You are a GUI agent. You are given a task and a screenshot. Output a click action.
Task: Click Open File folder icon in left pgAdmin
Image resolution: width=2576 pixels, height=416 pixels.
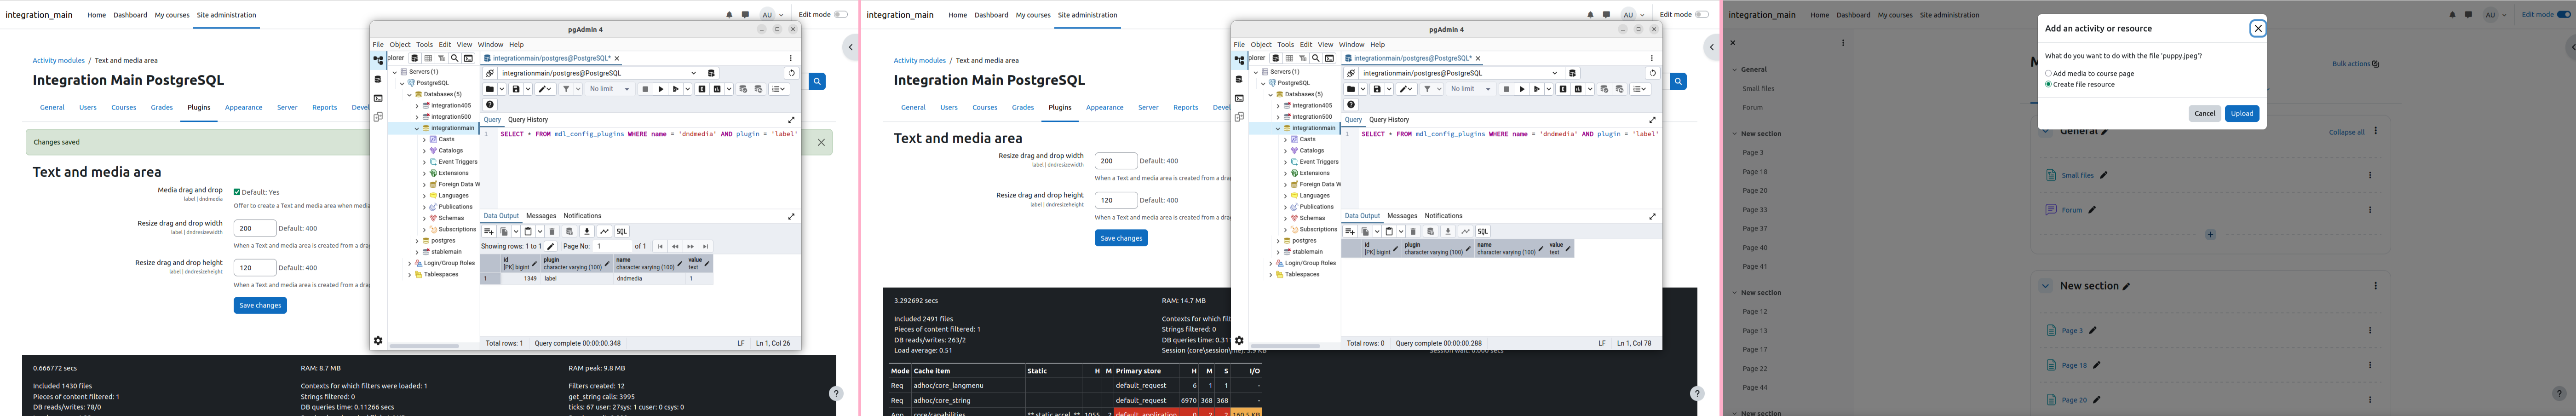pyautogui.click(x=490, y=89)
